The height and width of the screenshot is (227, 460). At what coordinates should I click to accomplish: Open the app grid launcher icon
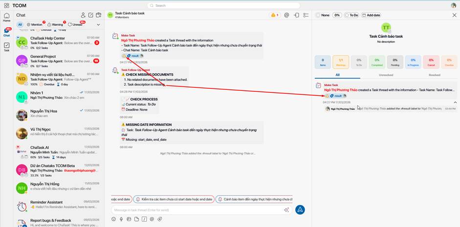pyautogui.click(x=6, y=5)
